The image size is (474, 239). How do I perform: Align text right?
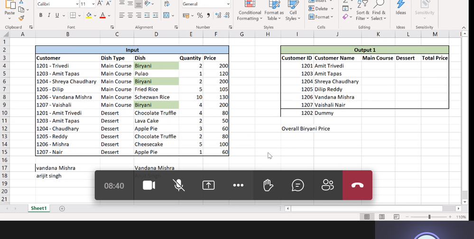(139, 15)
